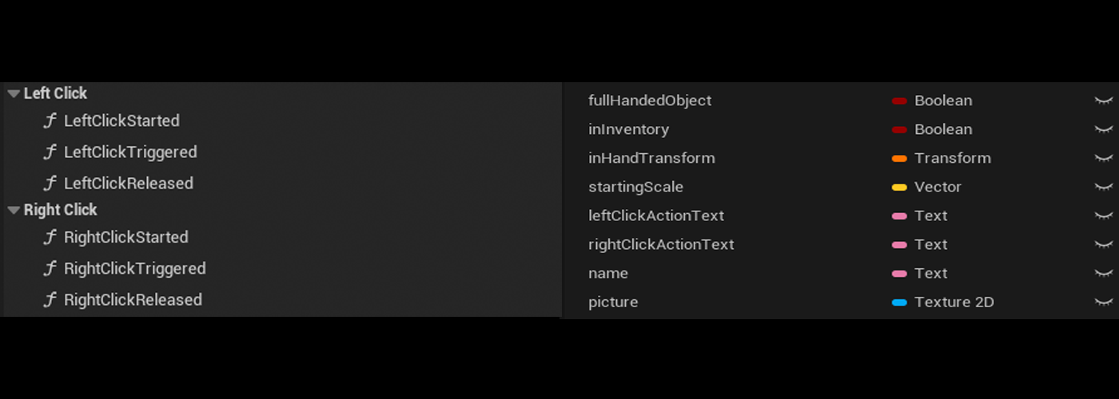The height and width of the screenshot is (399, 1119).
Task: Click function icon beside RightClickTriggered
Action: [50, 269]
